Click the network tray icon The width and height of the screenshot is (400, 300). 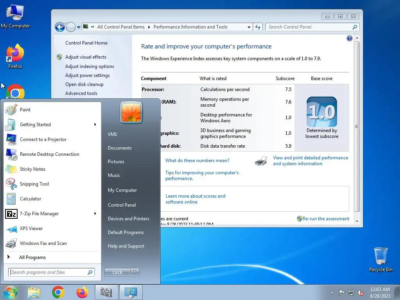point(351,293)
